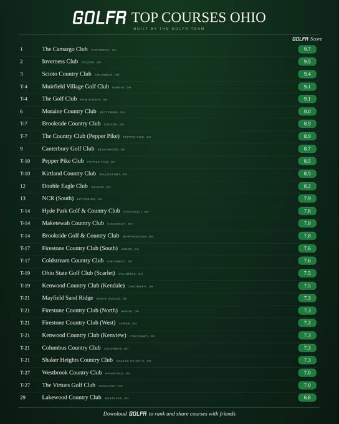Viewport: 339px width, 424px height.
Task: Click rank 12 beside Double Eagle Club
Action: (x=22, y=186)
